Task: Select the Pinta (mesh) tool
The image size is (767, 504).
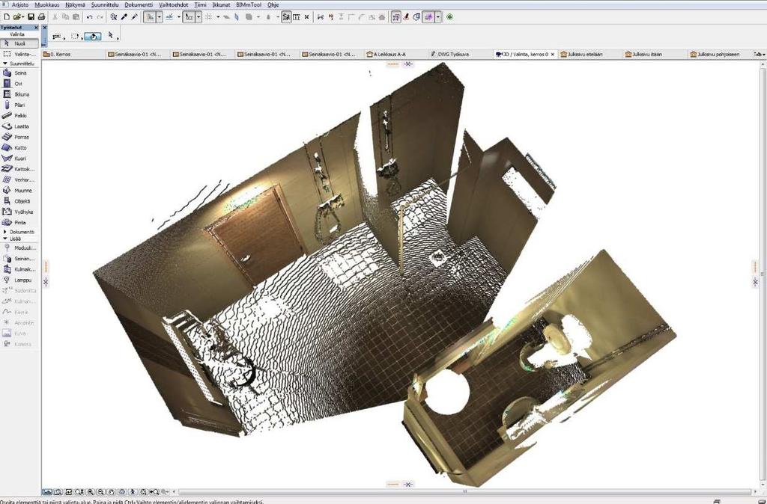Action: pos(19,223)
